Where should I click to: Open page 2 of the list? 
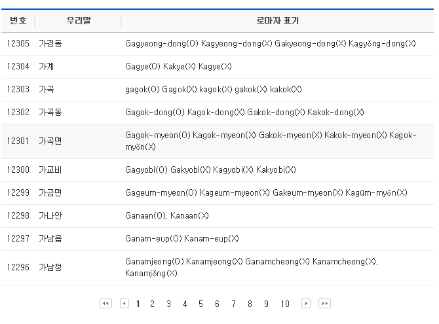click(152, 304)
